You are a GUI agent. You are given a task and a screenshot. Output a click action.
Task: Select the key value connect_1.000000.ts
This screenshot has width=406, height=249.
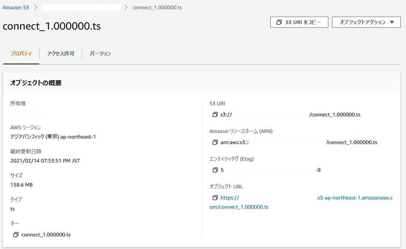tap(46, 235)
